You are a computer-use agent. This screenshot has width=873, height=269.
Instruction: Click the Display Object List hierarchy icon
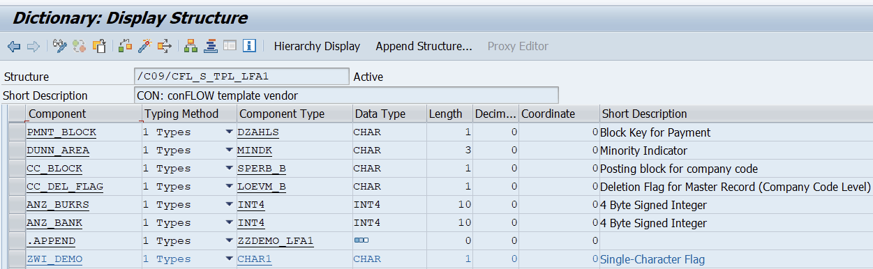(x=191, y=47)
